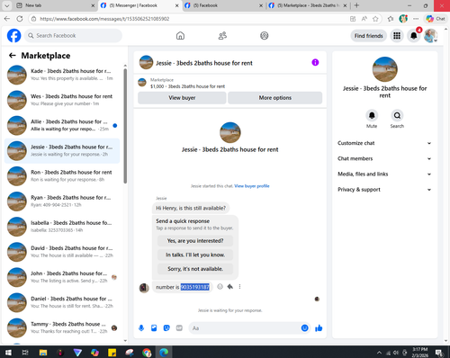Open File Explorer from the taskbar
The height and width of the screenshot is (358, 450).
(x=43, y=353)
